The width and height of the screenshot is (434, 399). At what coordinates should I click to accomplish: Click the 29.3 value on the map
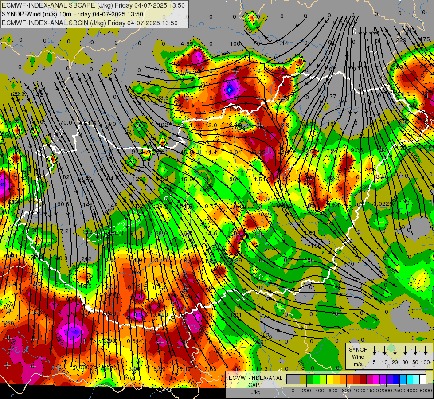19,94
